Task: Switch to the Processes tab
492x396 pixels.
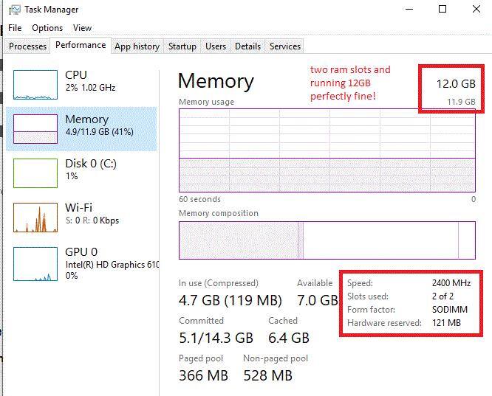Action: 28,46
